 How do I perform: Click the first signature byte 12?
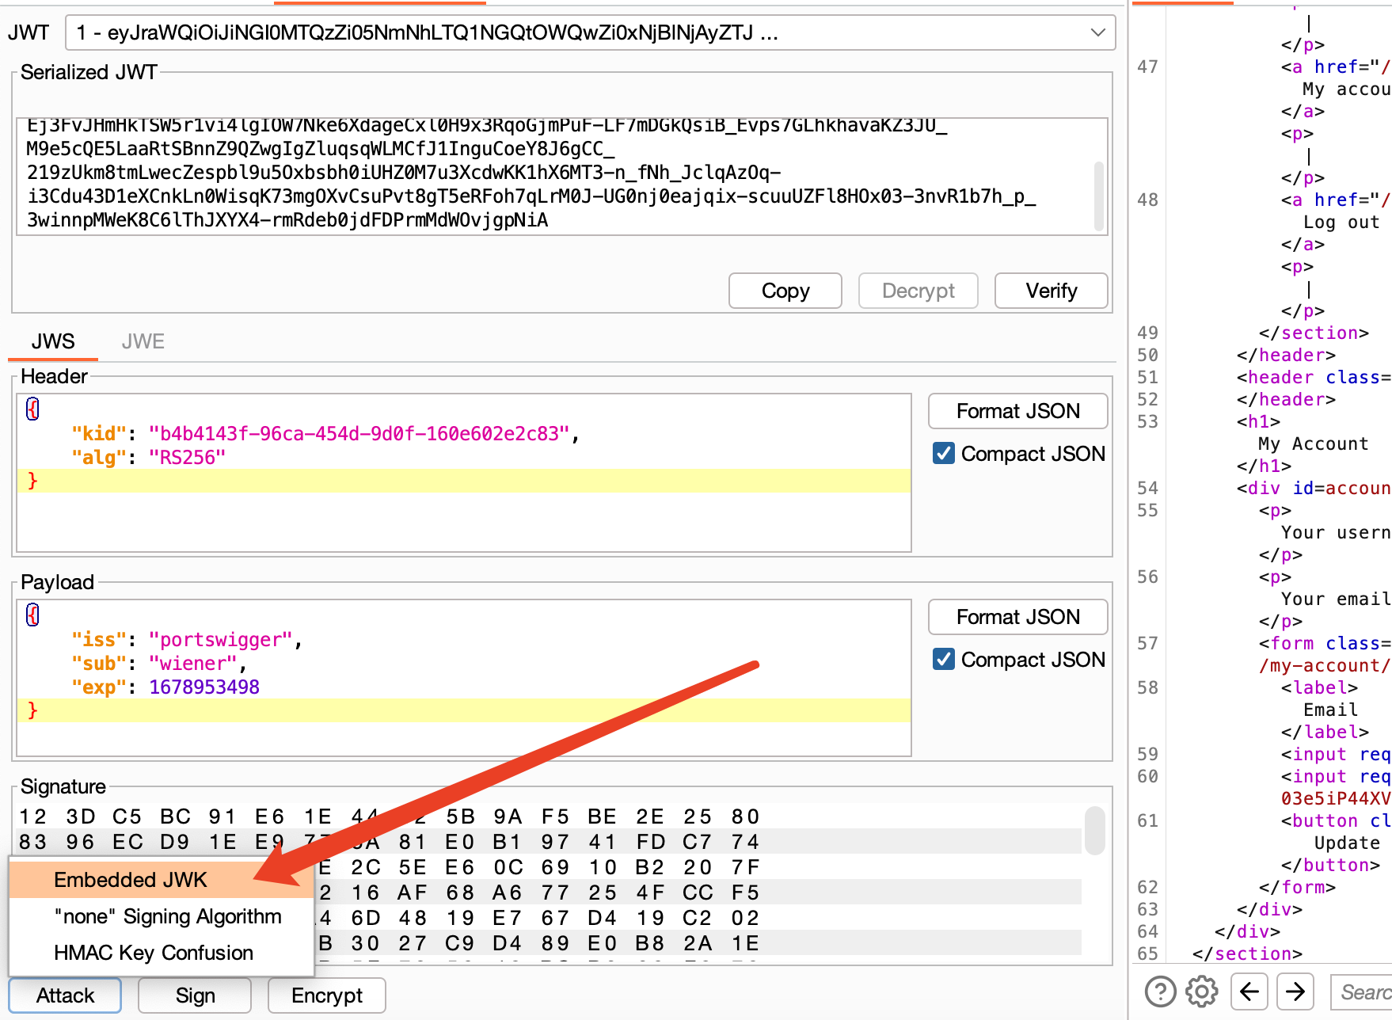click(x=33, y=816)
